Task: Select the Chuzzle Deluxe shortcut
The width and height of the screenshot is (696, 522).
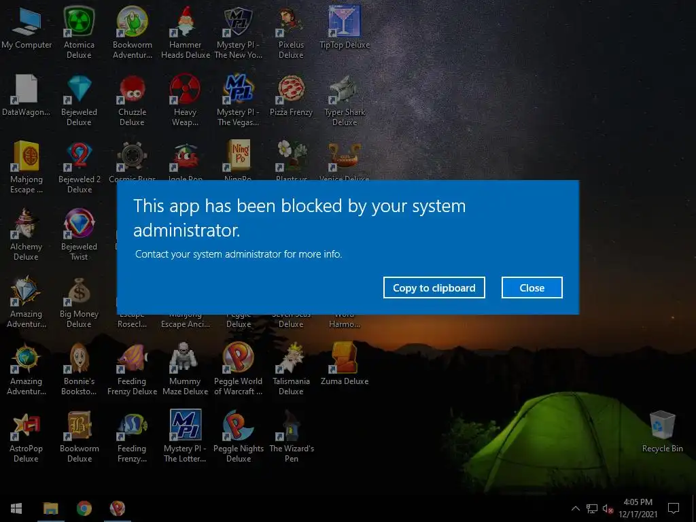Action: click(133, 99)
